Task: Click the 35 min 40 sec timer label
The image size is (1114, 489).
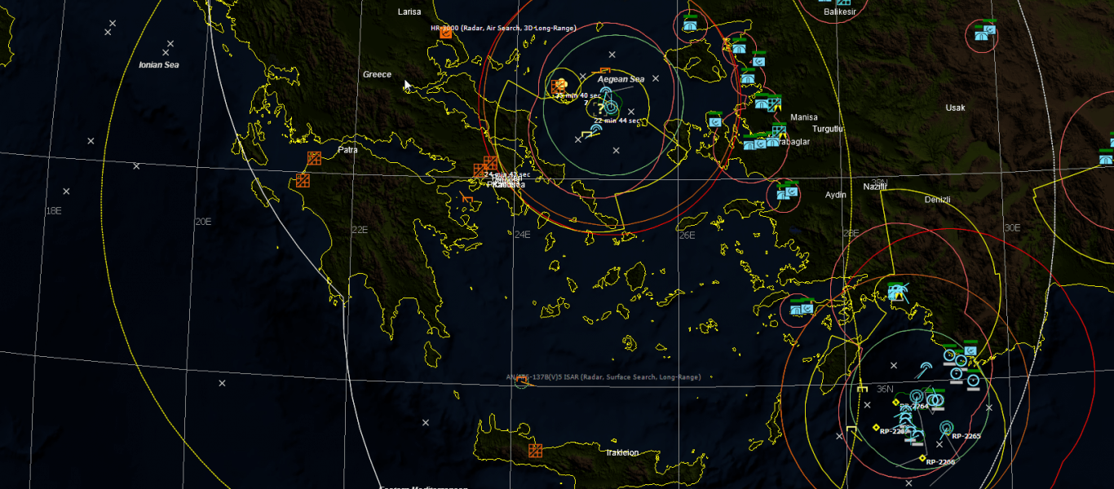Action: (x=577, y=95)
